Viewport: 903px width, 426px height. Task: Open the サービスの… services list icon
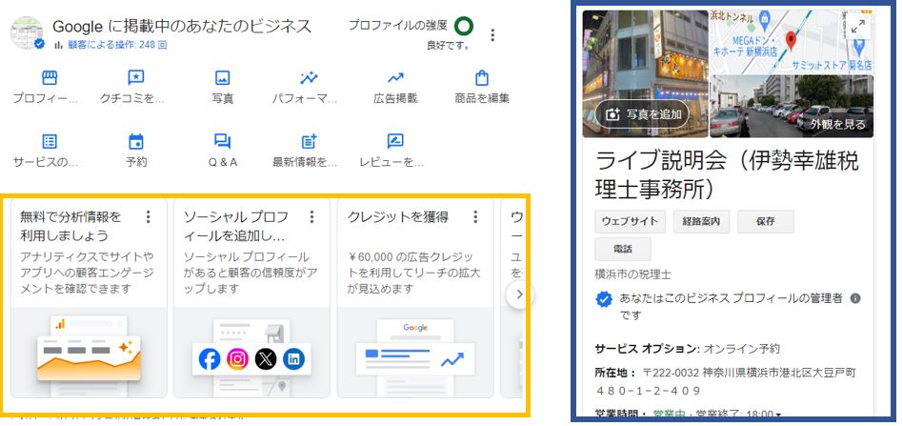50,141
